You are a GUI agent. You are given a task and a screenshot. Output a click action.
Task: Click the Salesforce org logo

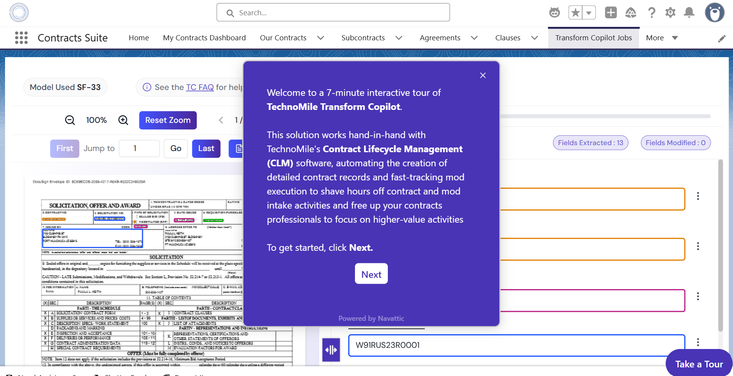tap(19, 13)
